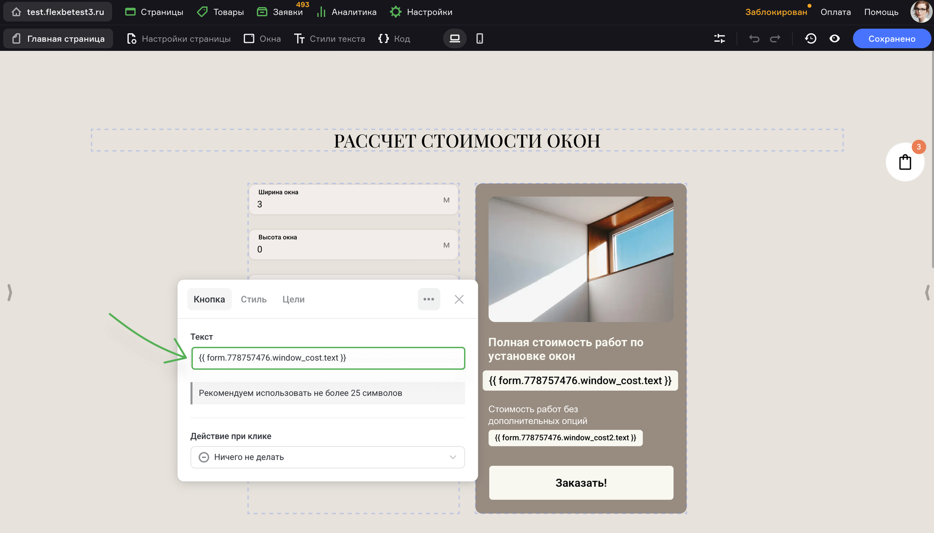The width and height of the screenshot is (934, 533).
Task: Click the adjustment sliders icon in toolbar
Action: tap(719, 38)
